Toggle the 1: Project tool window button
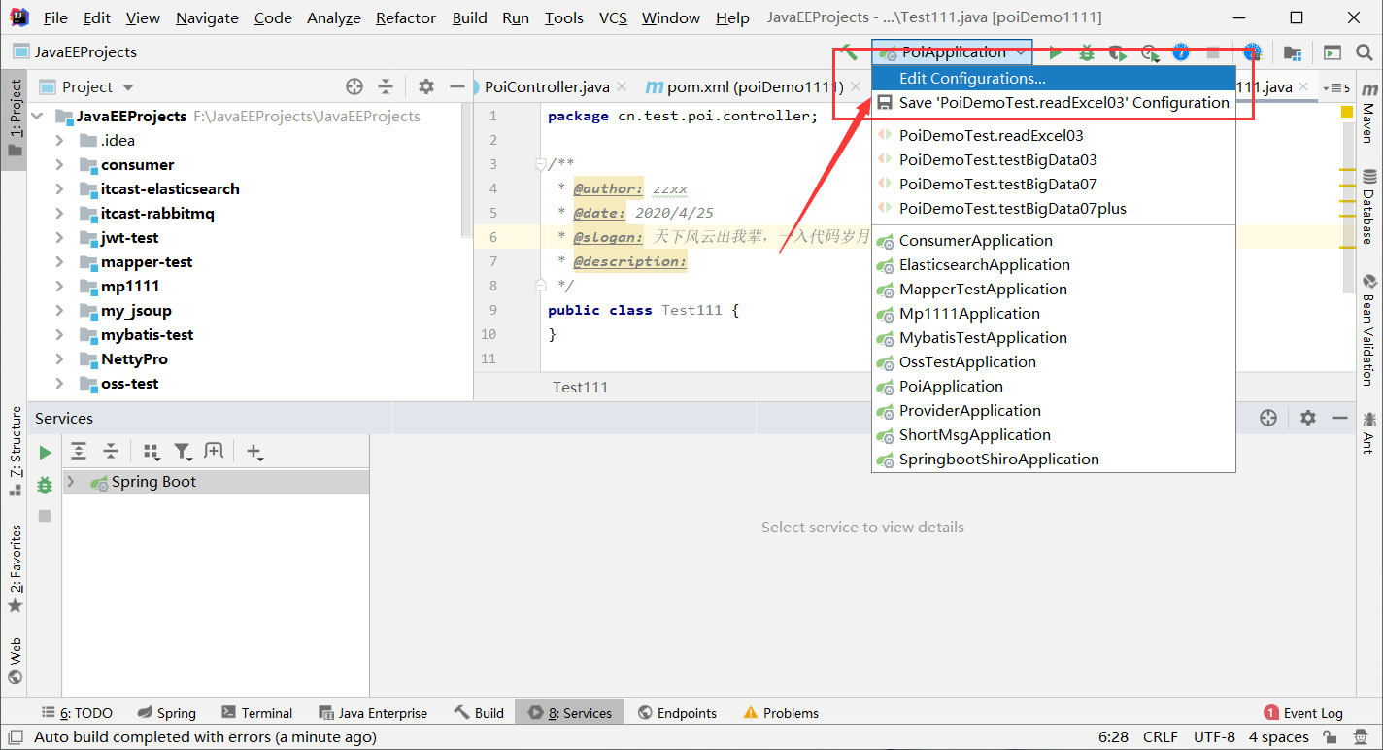Viewport: 1383px width, 750px height. (15, 119)
